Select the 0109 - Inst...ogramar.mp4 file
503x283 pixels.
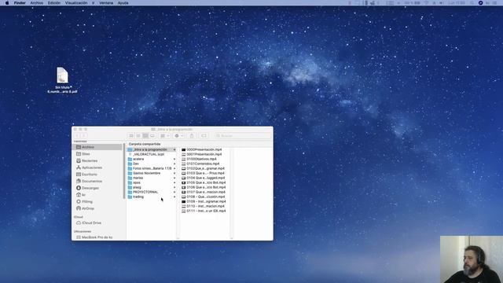pyautogui.click(x=204, y=201)
